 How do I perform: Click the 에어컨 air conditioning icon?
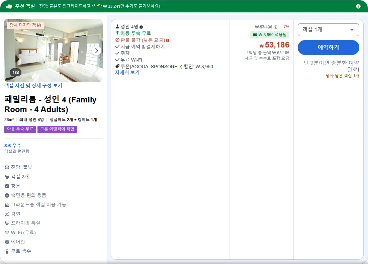(7, 242)
